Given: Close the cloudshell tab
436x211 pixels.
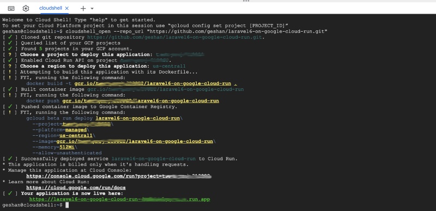Looking at the screenshot, I should pos(66,8).
